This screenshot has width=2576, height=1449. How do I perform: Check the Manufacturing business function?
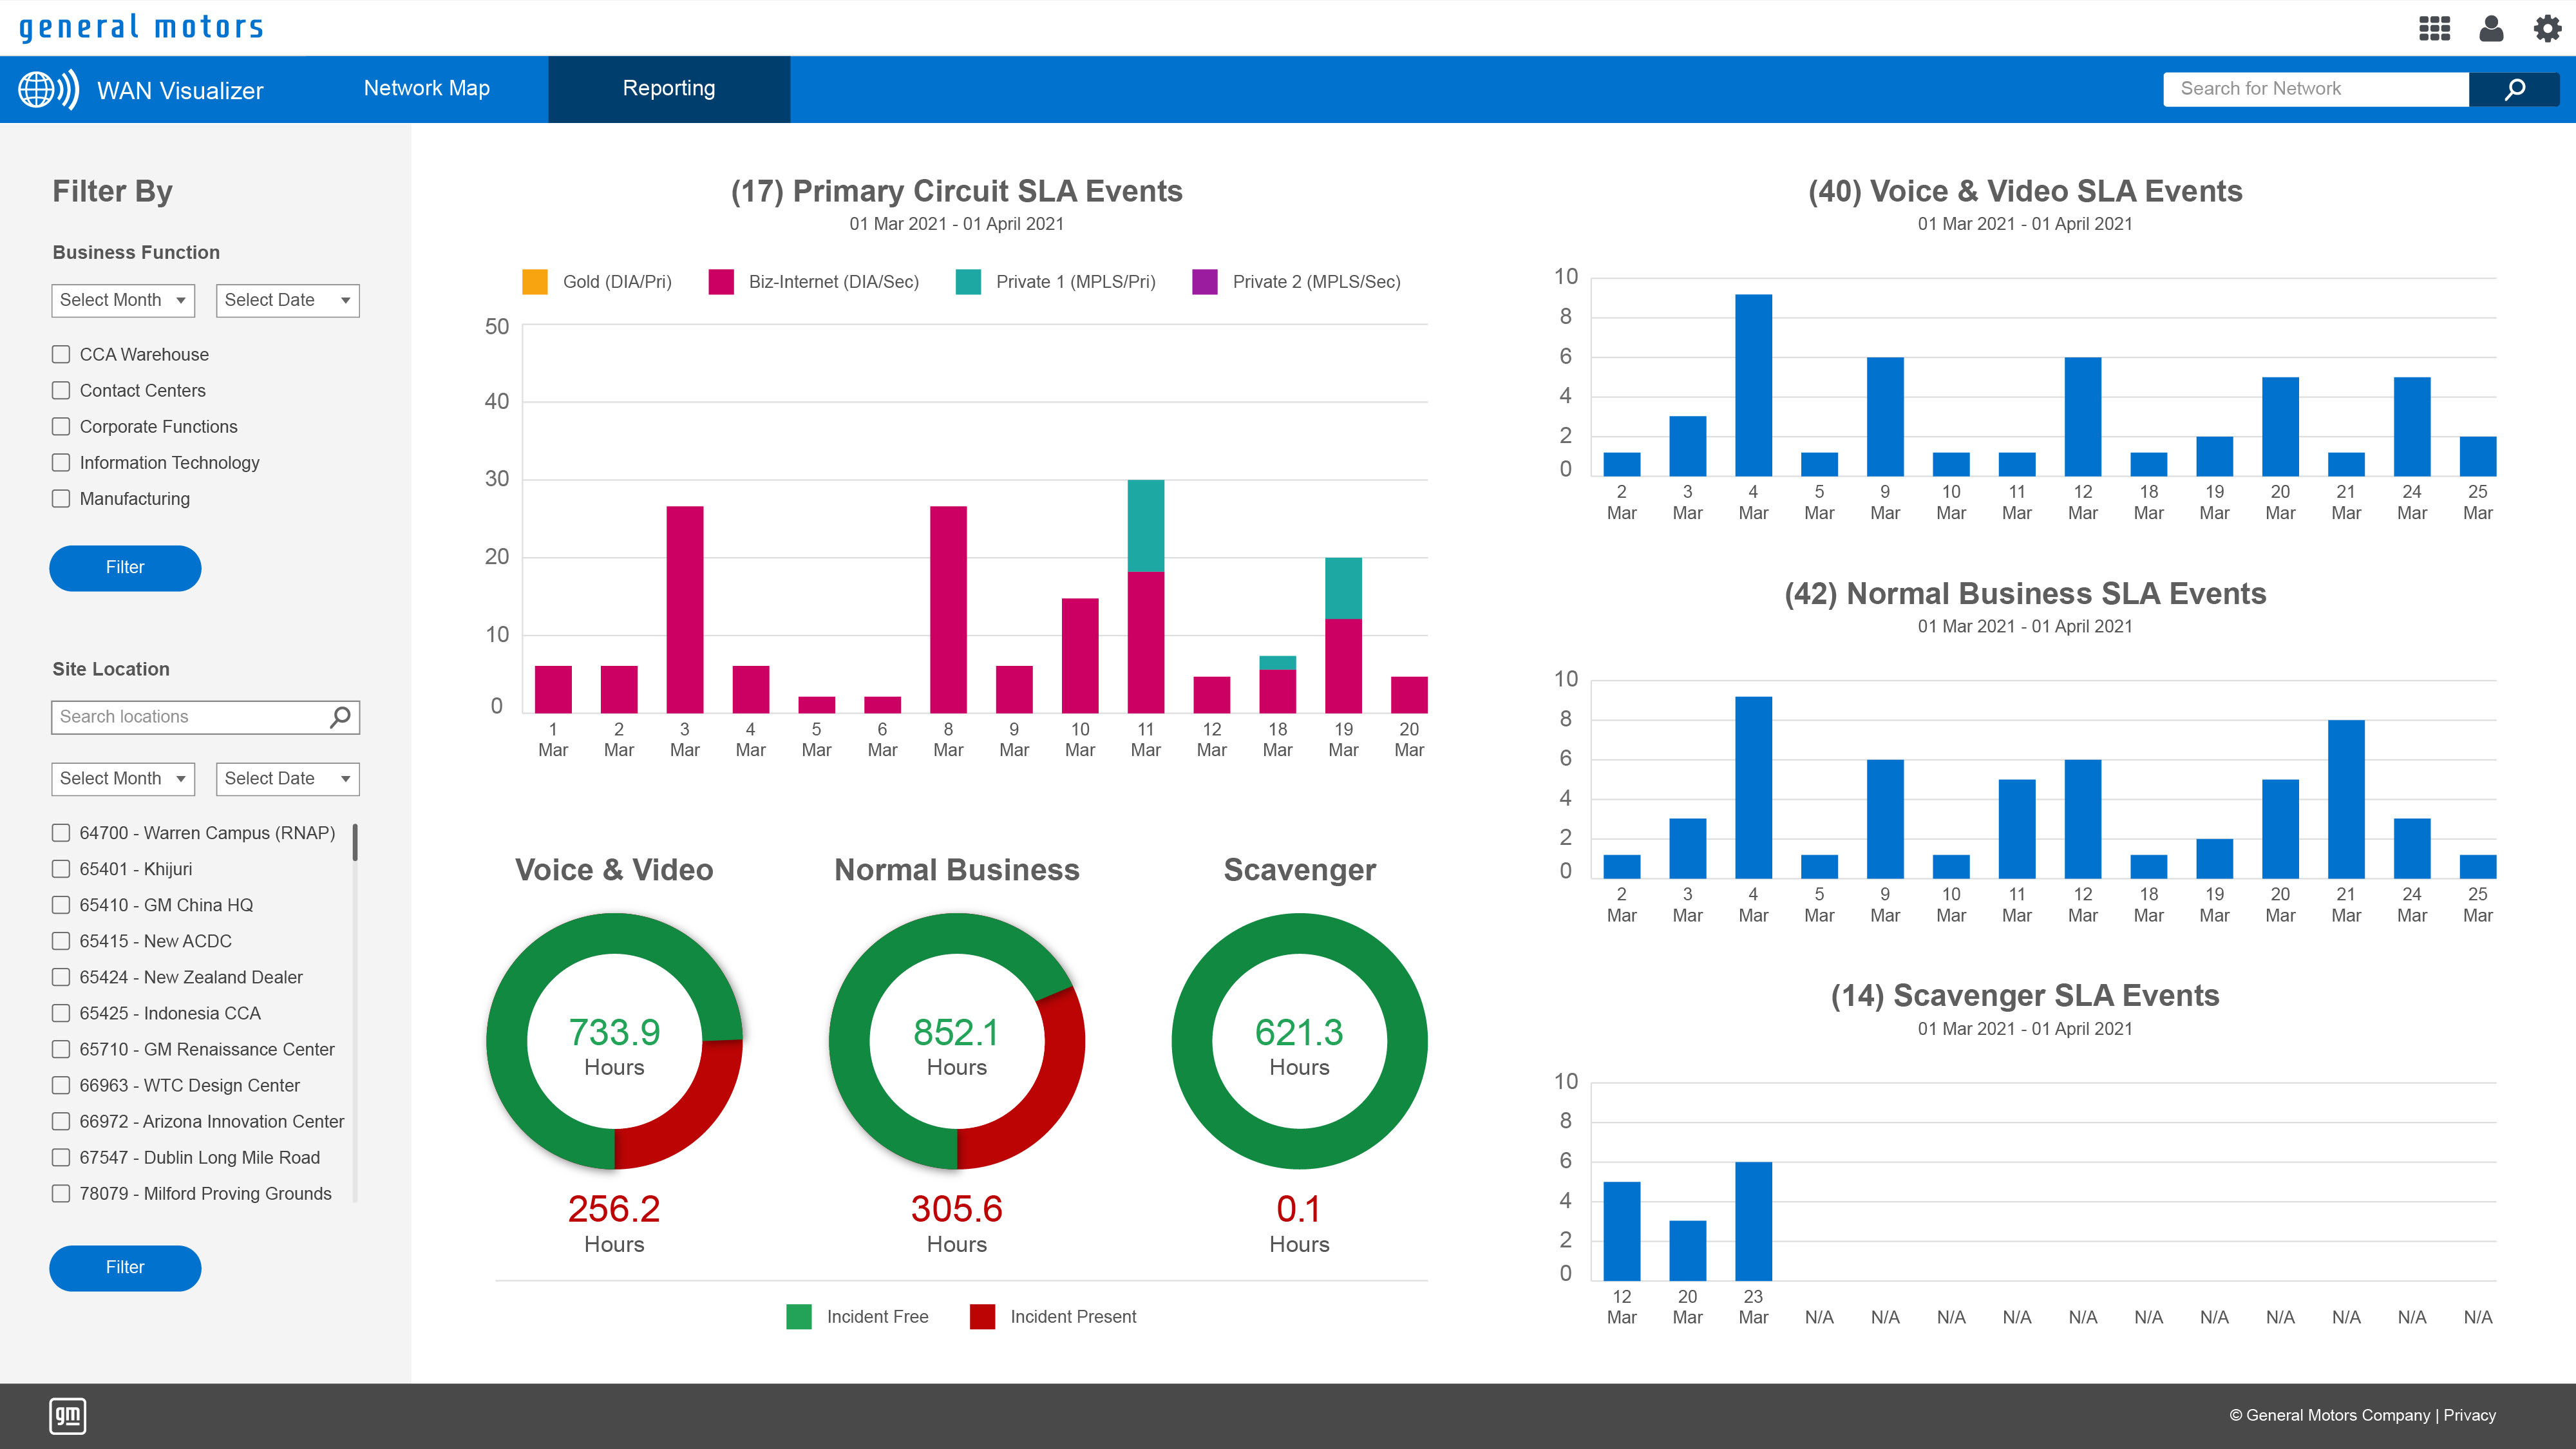pos(60,498)
